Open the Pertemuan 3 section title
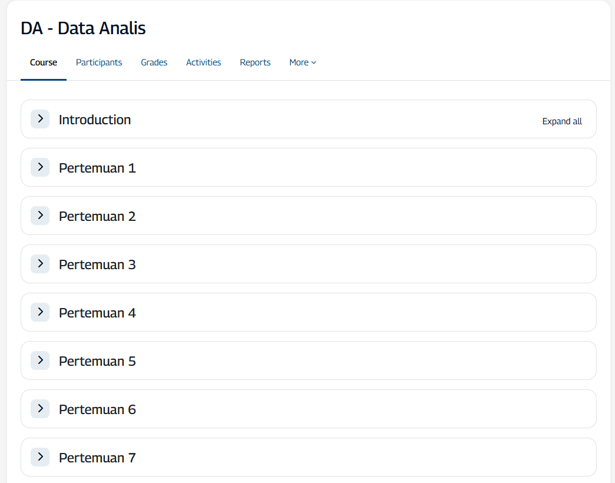Screen dimensions: 615x483 tap(97, 264)
